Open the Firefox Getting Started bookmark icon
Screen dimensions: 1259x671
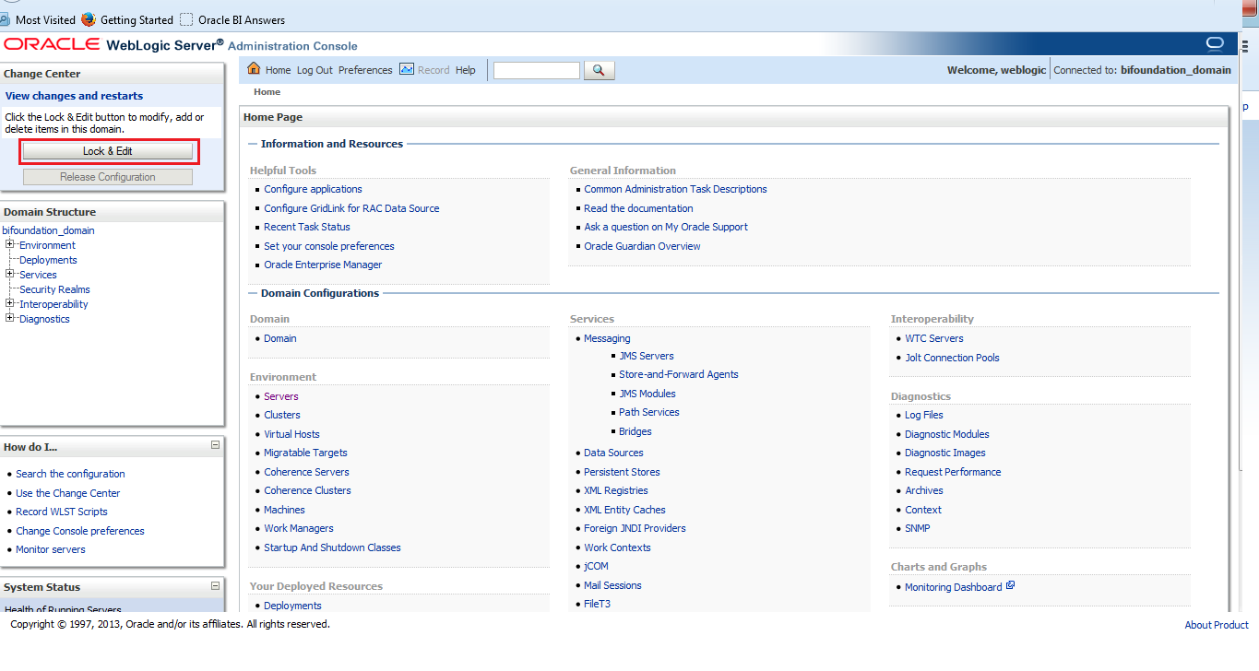point(89,19)
